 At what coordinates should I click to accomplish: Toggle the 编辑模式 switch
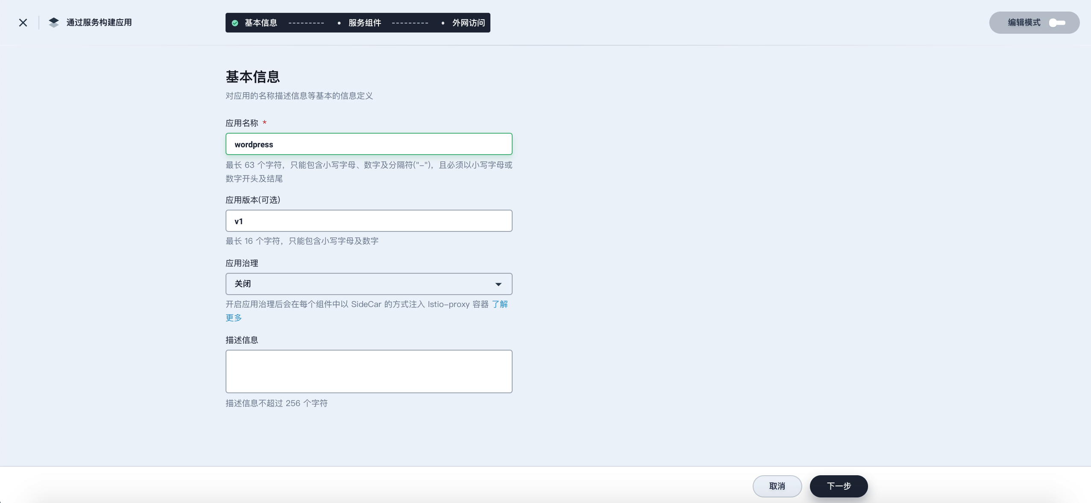(x=1057, y=23)
